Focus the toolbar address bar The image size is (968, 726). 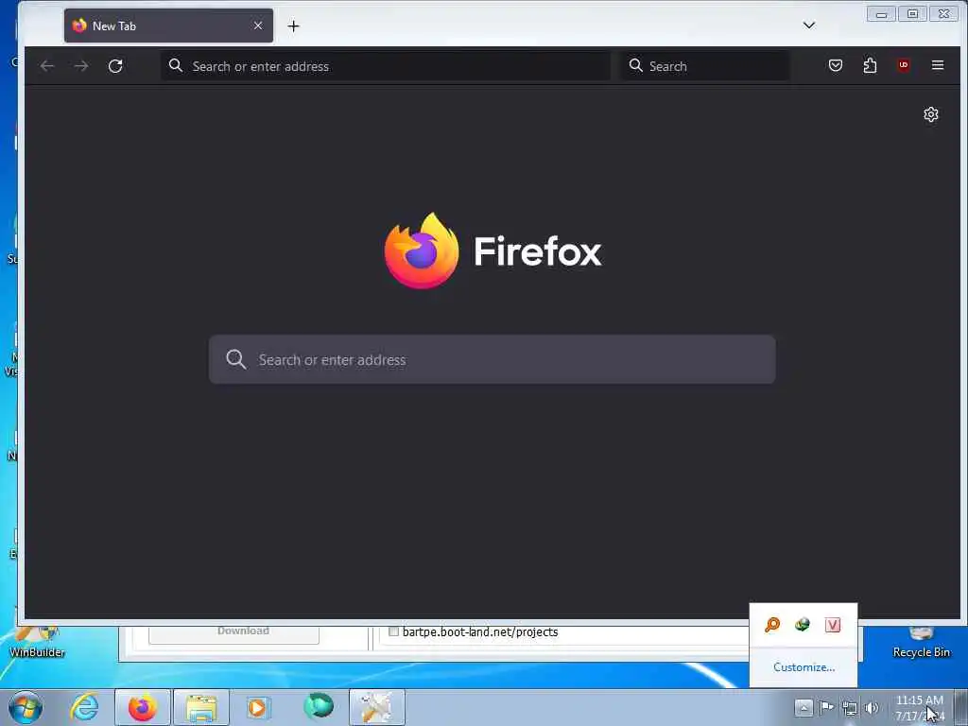(x=386, y=66)
